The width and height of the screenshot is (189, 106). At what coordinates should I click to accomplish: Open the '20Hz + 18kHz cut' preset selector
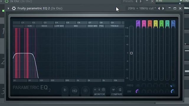tap(142, 9)
